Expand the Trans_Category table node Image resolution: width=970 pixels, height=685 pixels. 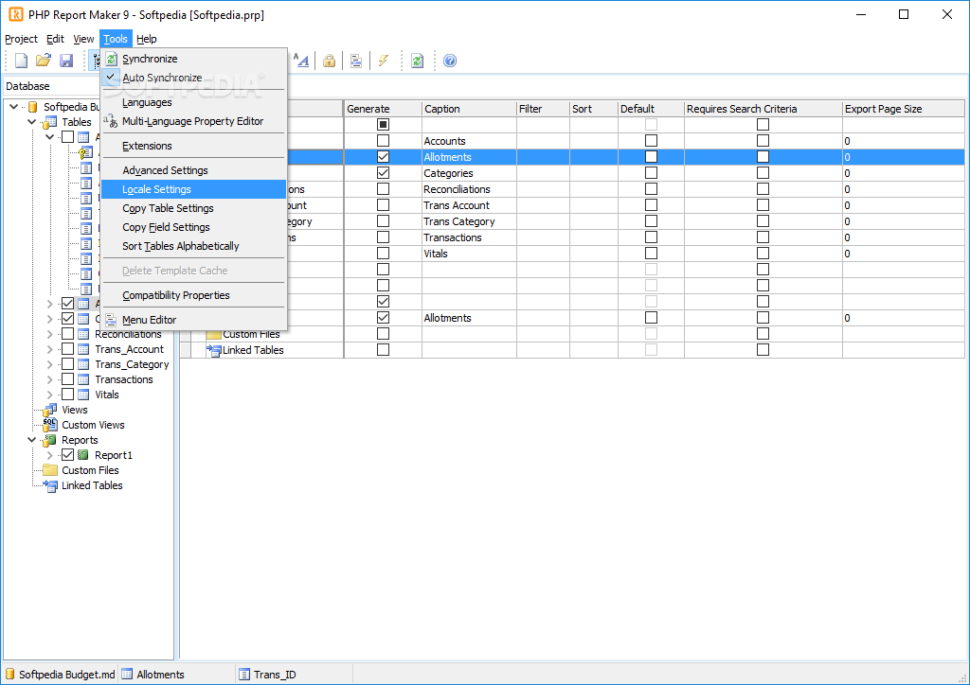point(49,364)
